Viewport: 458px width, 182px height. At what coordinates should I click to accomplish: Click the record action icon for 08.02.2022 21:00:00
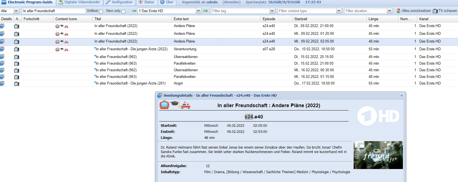(17, 26)
